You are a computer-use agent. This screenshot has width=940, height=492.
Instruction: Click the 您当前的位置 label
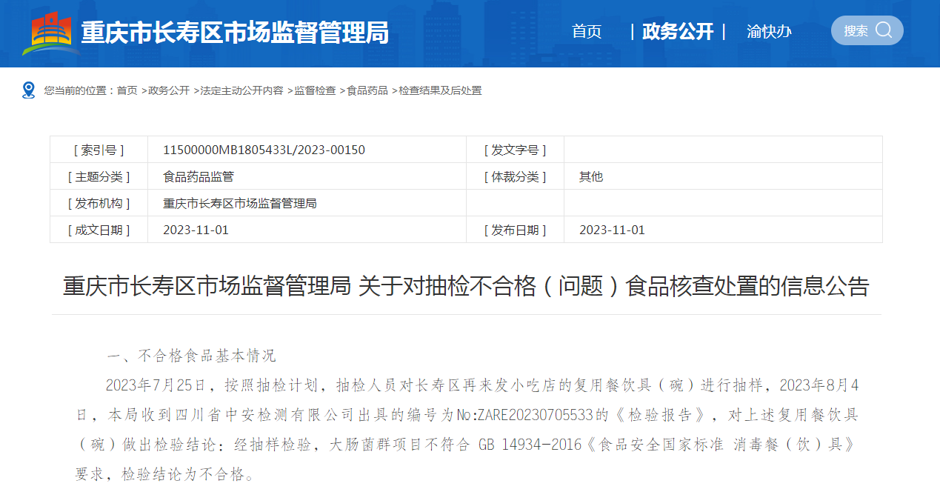coord(79,90)
